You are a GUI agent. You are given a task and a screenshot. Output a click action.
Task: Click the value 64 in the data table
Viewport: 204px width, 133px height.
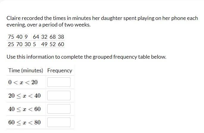click(x=36, y=37)
